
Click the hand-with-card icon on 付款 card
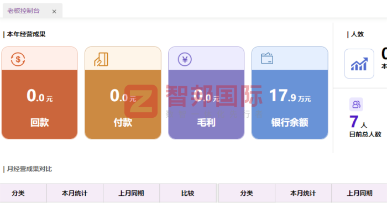101,59
